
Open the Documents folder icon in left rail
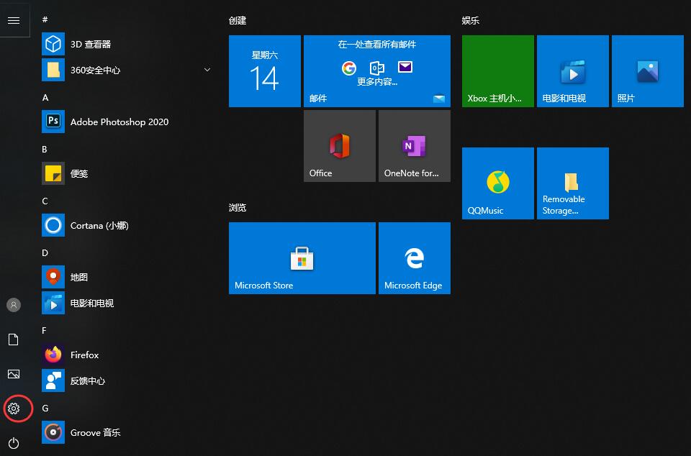click(14, 339)
